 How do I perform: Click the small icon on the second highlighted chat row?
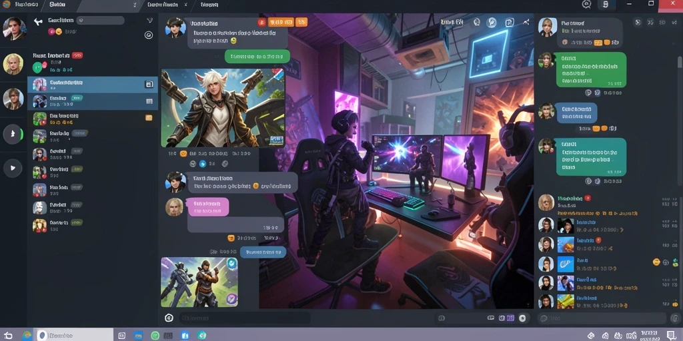point(149,101)
